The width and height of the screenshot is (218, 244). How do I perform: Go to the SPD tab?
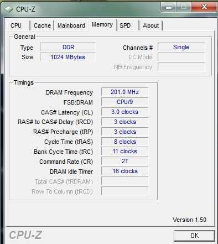(x=128, y=25)
